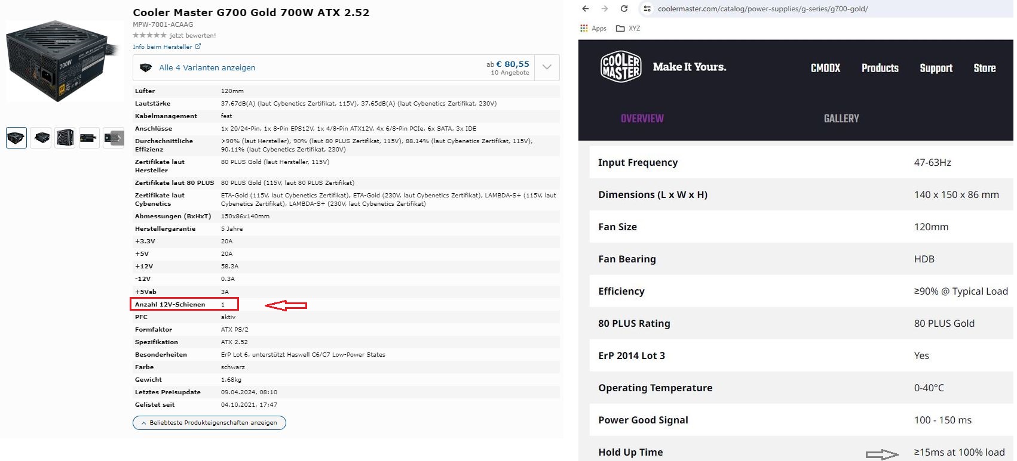1017x461 pixels.
Task: Open the Support menu
Action: coord(936,68)
